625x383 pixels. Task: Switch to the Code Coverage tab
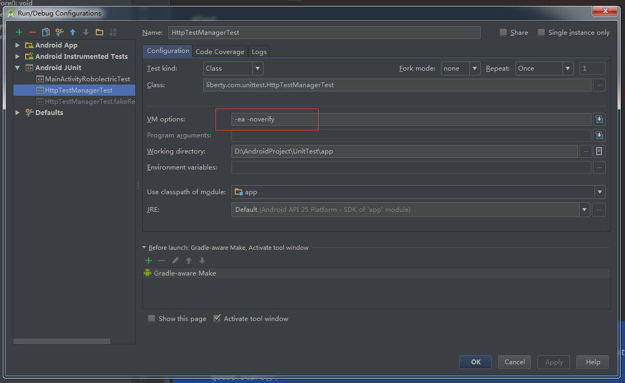220,51
